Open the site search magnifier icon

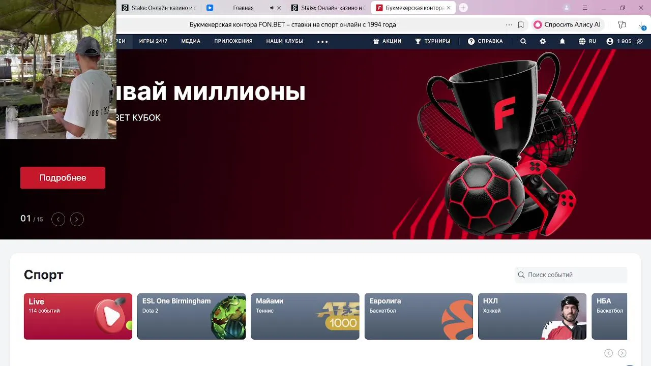523,41
